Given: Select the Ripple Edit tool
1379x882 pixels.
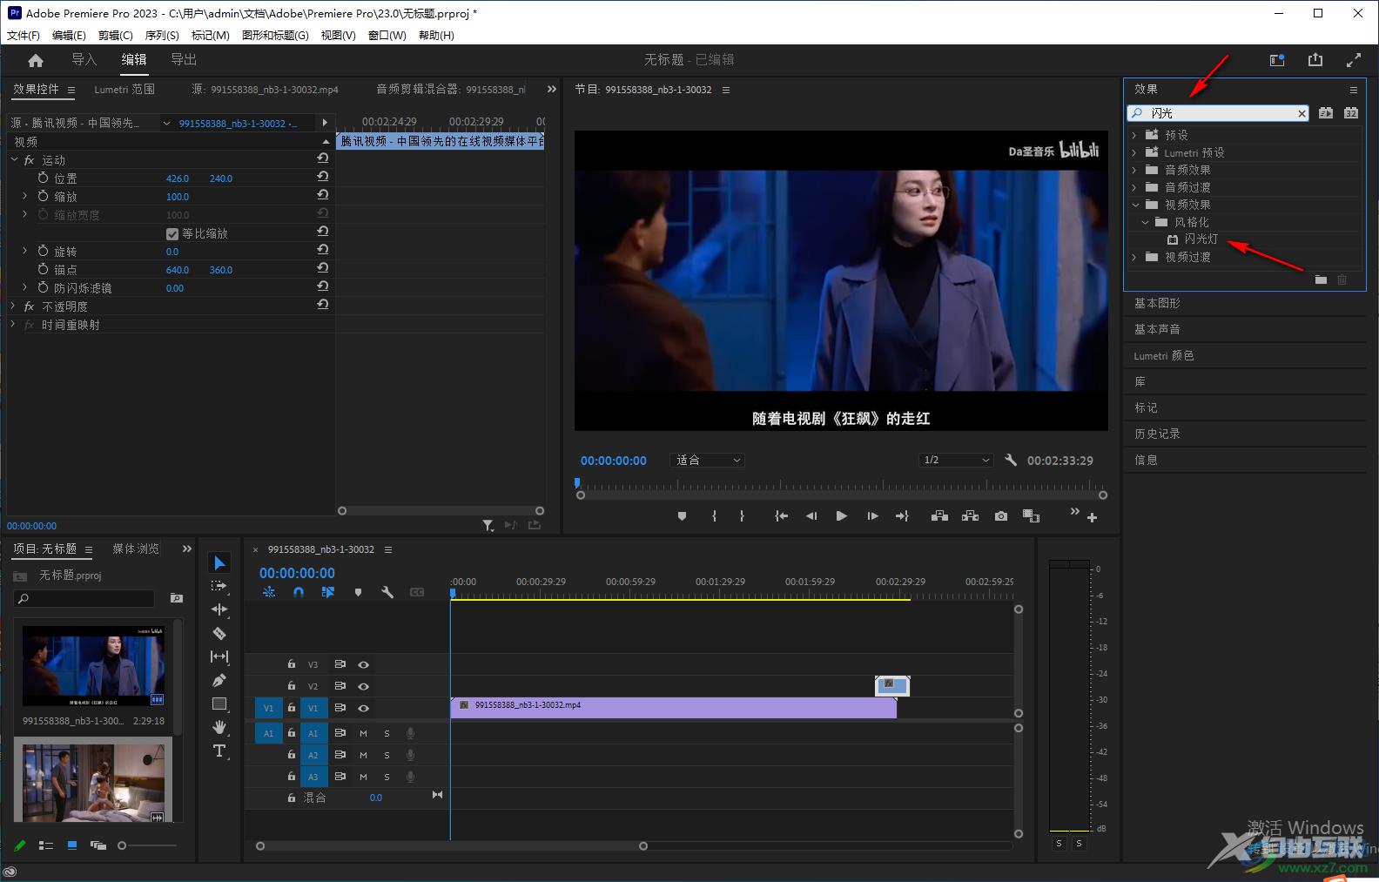Looking at the screenshot, I should coord(219,609).
